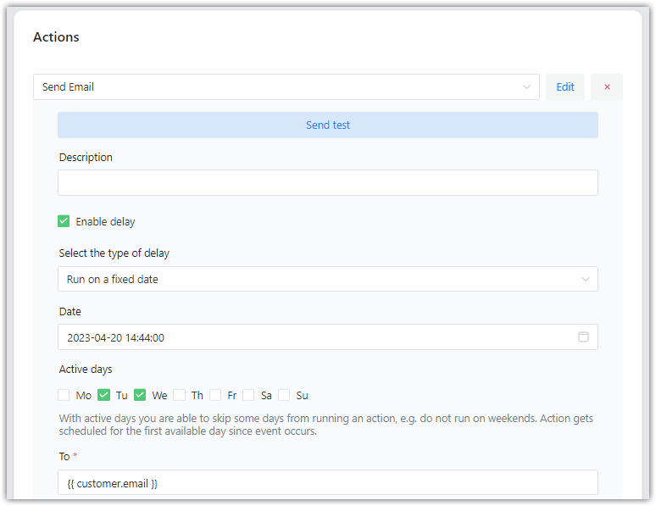Open the delay type dropdown chevron
The height and width of the screenshot is (506, 656).
[586, 279]
